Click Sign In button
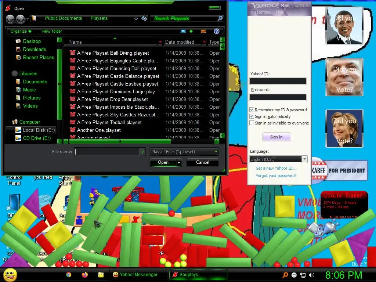This screenshot has width=376, height=282. coord(276,137)
